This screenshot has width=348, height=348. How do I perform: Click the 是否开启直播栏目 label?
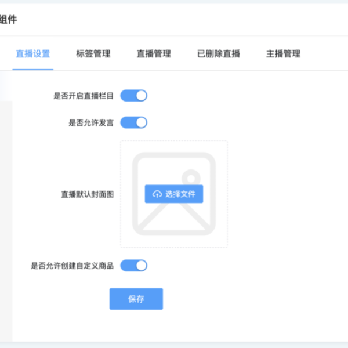pyautogui.click(x=84, y=96)
